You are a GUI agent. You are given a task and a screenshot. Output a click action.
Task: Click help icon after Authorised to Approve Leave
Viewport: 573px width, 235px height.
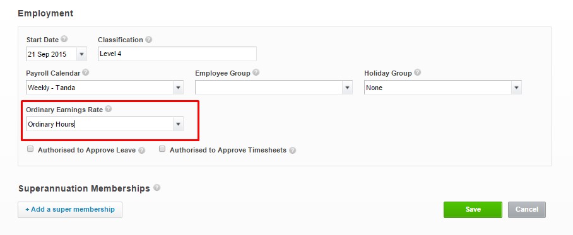(142, 151)
